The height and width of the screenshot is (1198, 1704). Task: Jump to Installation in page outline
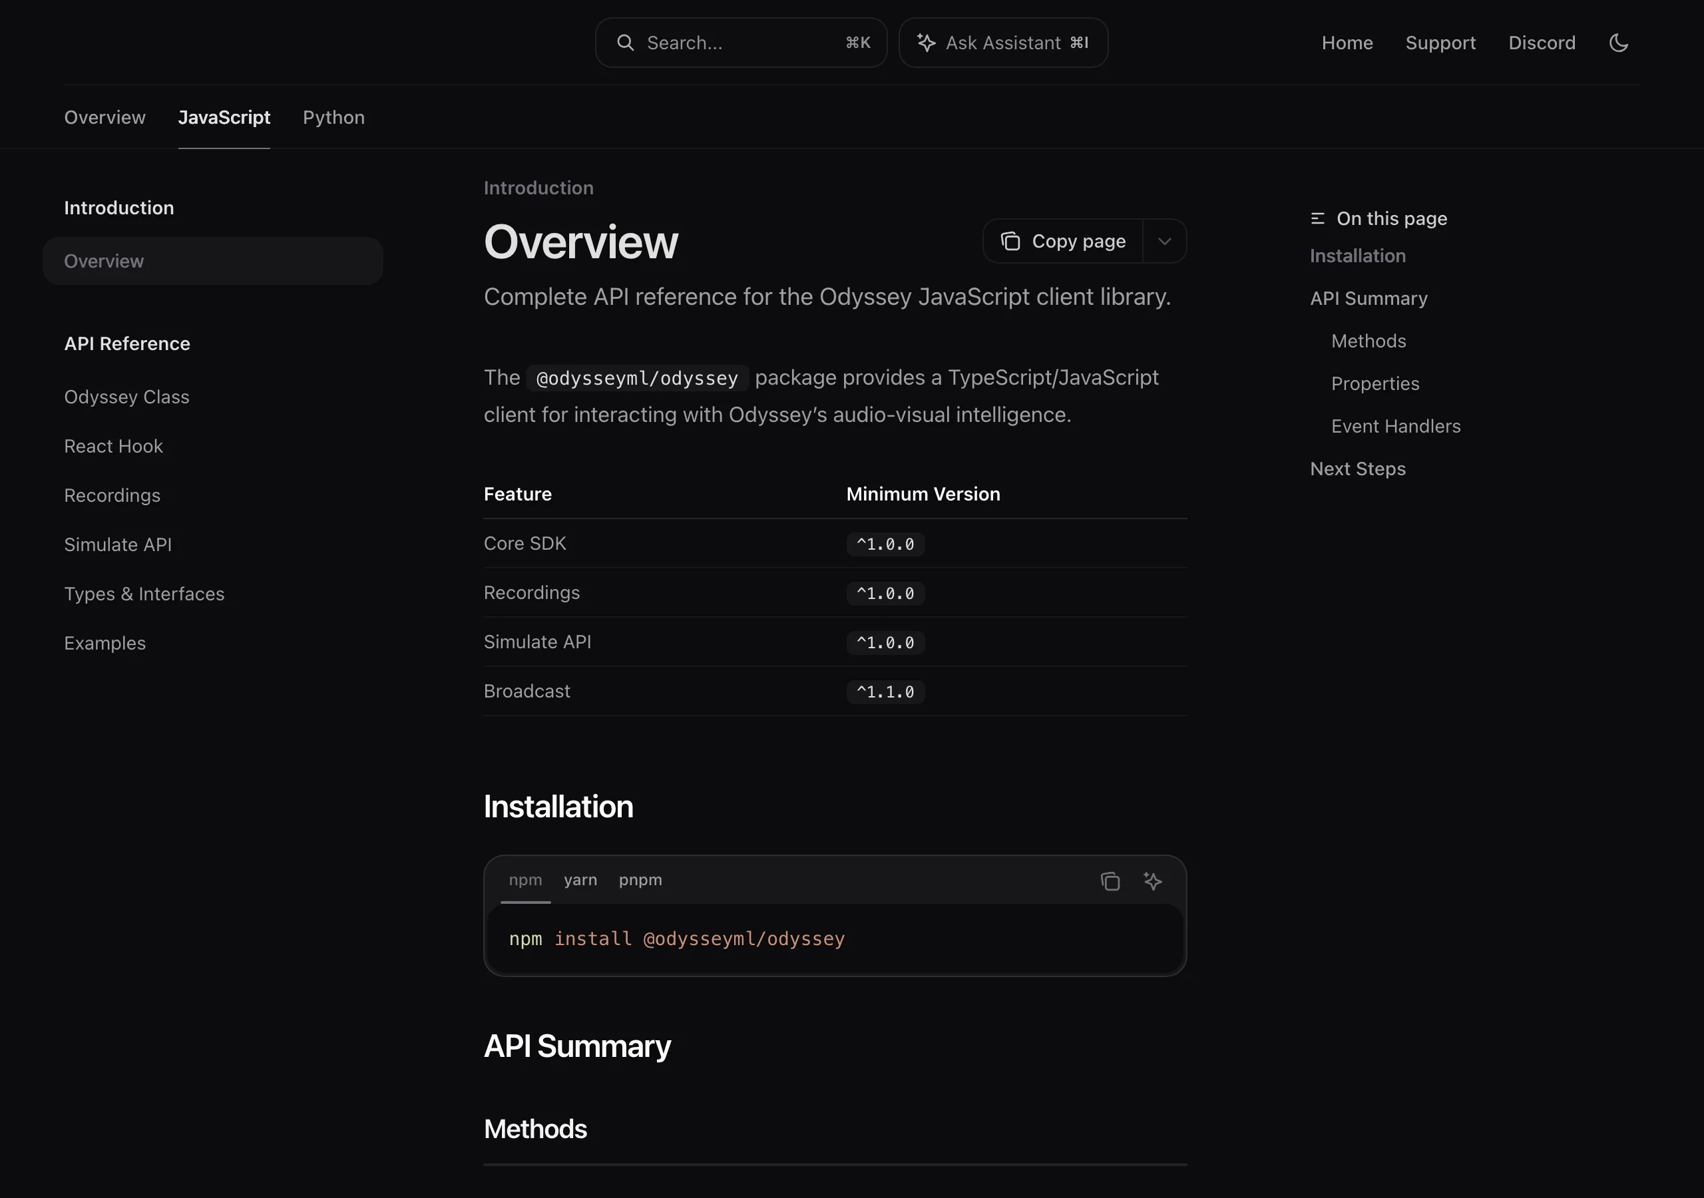coord(1357,256)
